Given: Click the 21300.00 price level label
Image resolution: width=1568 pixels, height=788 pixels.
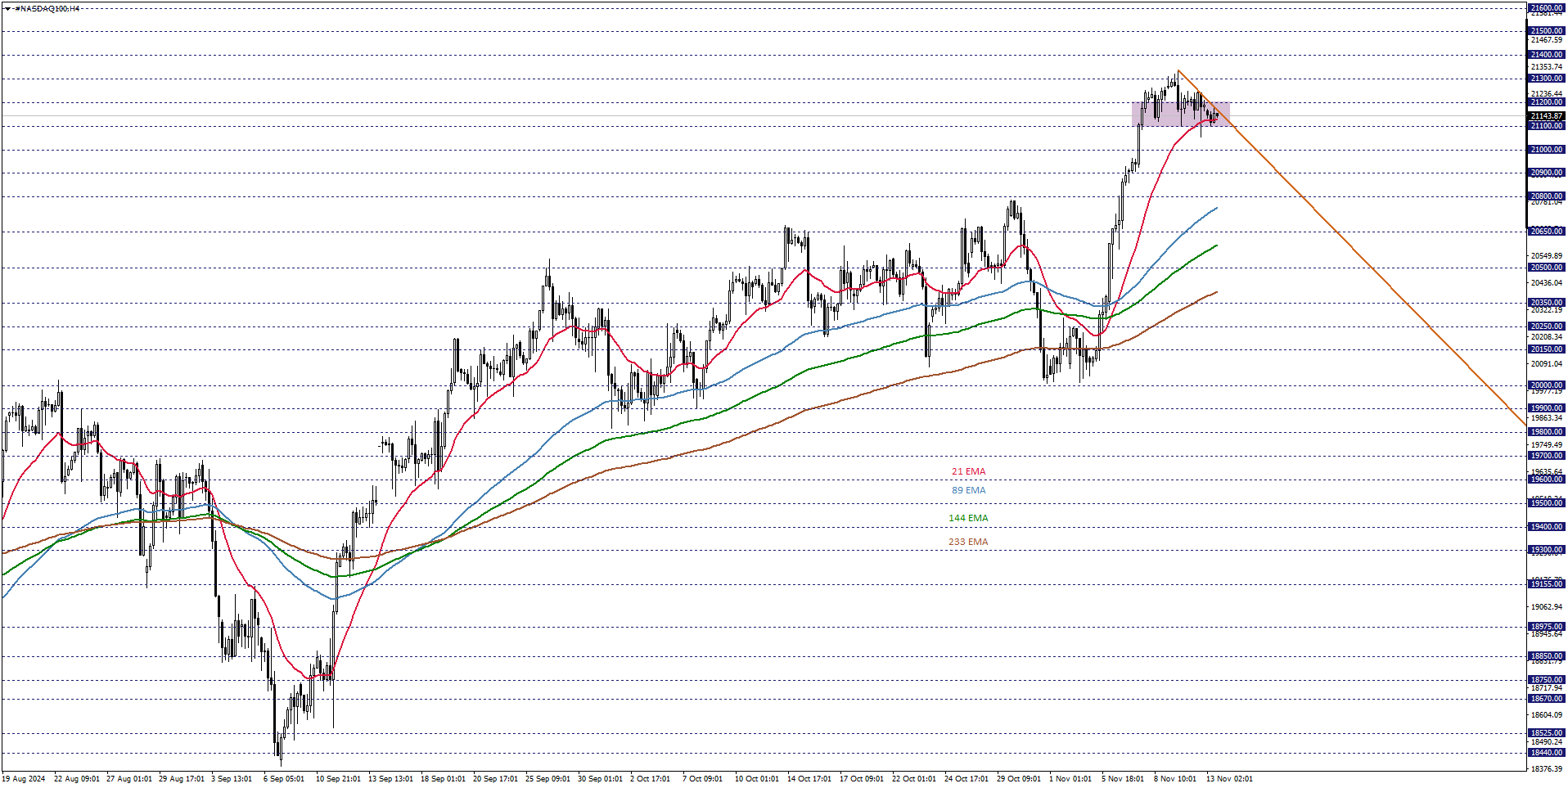Looking at the screenshot, I should [1547, 79].
